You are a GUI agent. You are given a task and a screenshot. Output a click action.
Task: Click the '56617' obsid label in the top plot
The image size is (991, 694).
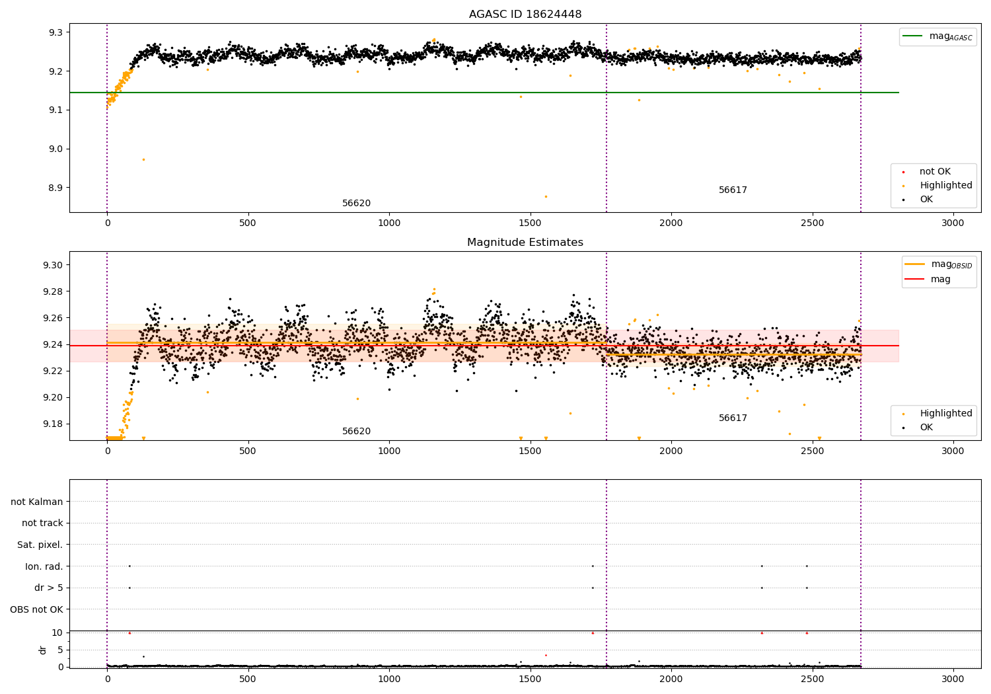(x=733, y=190)
